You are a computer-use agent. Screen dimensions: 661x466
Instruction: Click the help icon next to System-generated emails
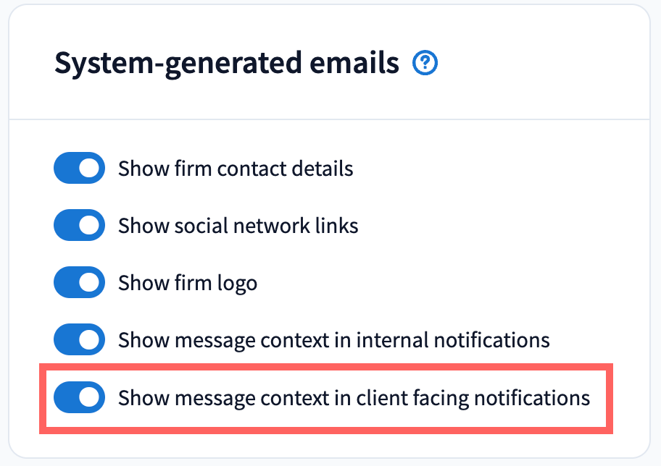(x=426, y=63)
